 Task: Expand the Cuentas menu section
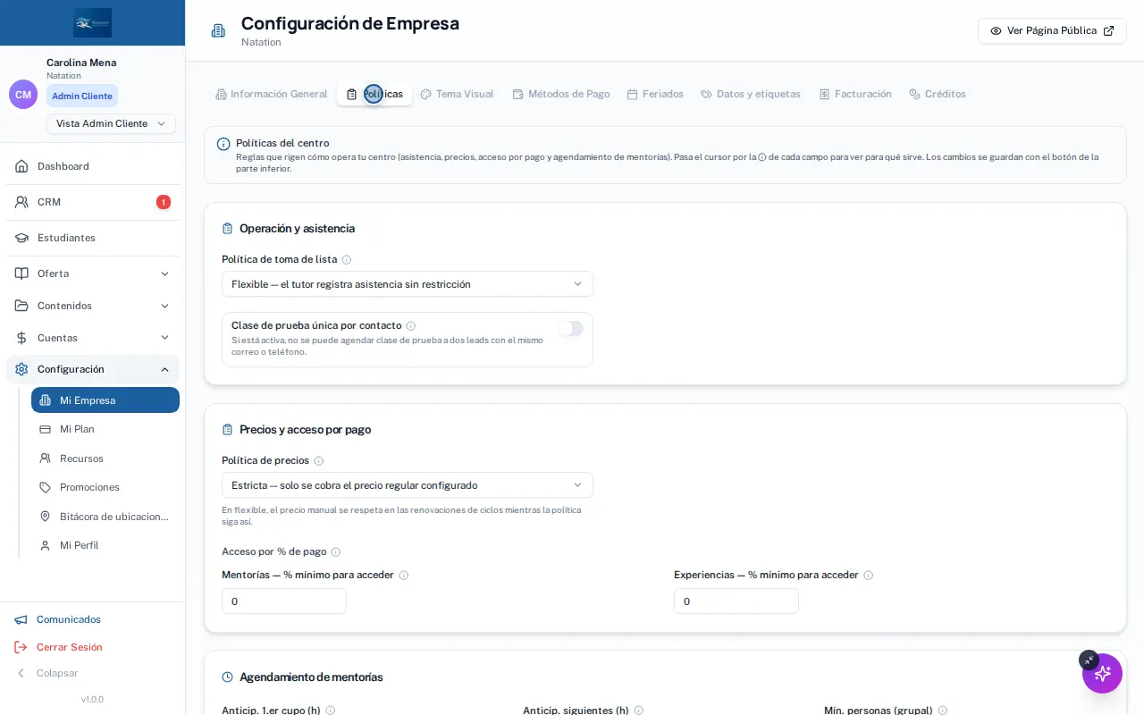coord(93,338)
